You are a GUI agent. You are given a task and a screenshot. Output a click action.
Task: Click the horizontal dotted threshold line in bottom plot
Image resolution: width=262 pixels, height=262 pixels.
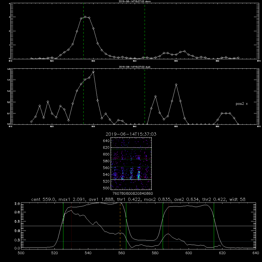pos(138,242)
